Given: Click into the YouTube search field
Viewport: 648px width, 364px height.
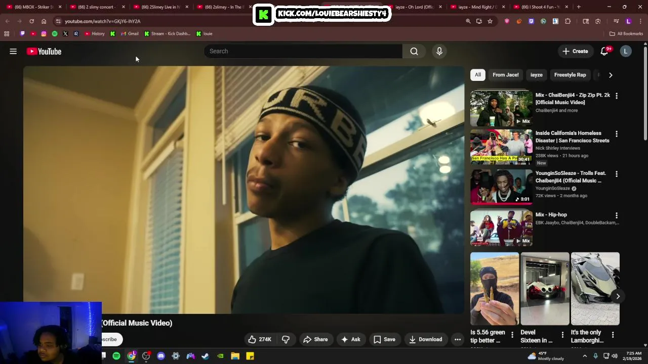Looking at the screenshot, I should [x=303, y=51].
